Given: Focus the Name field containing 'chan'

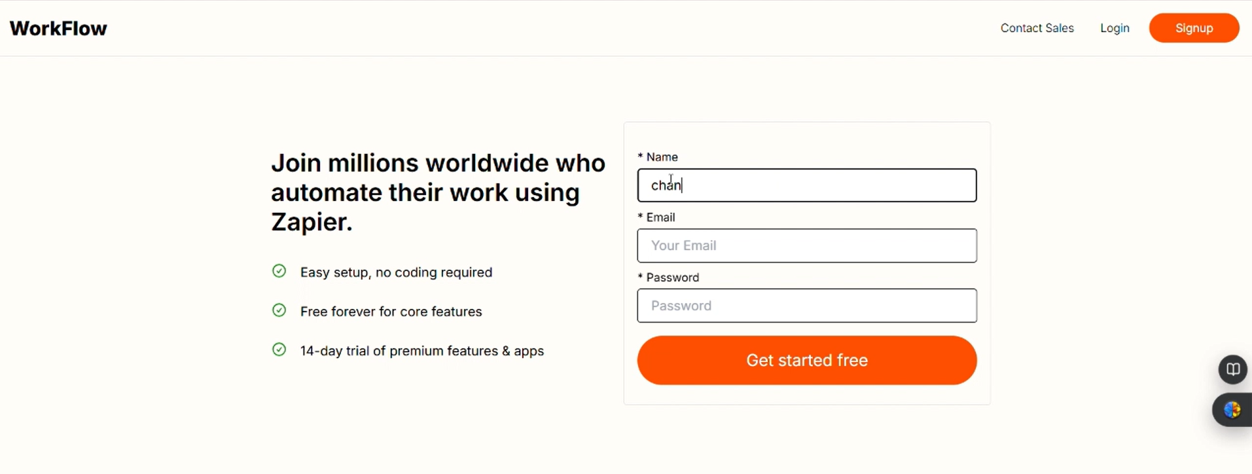Looking at the screenshot, I should (x=806, y=185).
